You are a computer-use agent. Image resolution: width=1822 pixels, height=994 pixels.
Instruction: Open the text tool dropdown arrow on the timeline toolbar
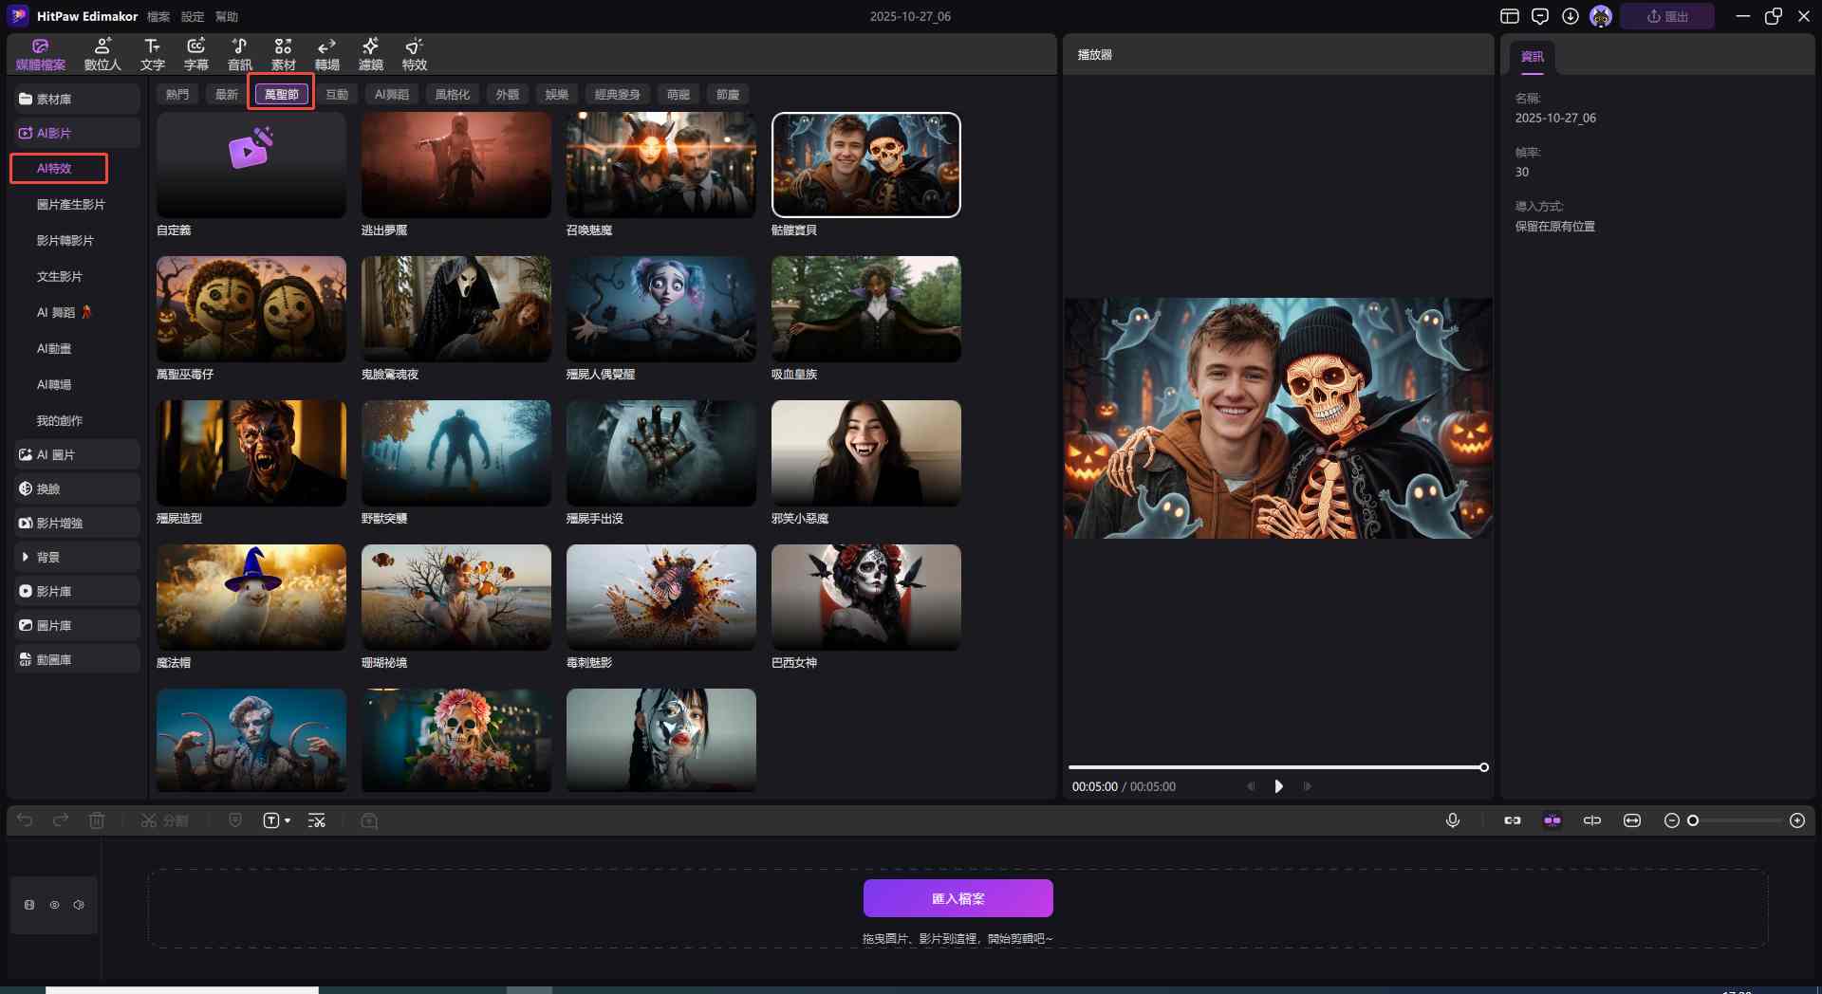288,820
